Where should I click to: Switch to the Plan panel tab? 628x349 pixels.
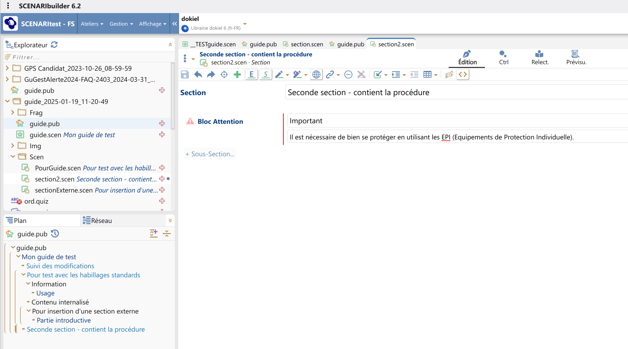pos(42,220)
